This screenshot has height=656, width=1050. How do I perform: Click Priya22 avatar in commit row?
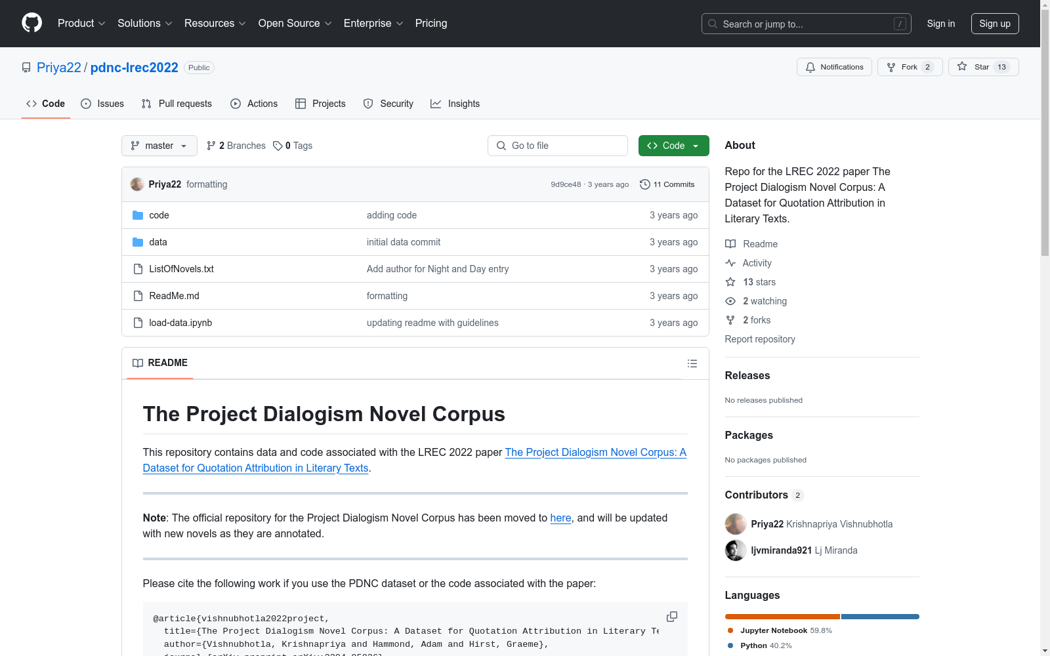click(x=137, y=184)
